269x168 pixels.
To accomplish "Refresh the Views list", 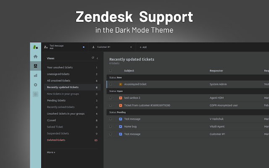I will pos(93,58).
